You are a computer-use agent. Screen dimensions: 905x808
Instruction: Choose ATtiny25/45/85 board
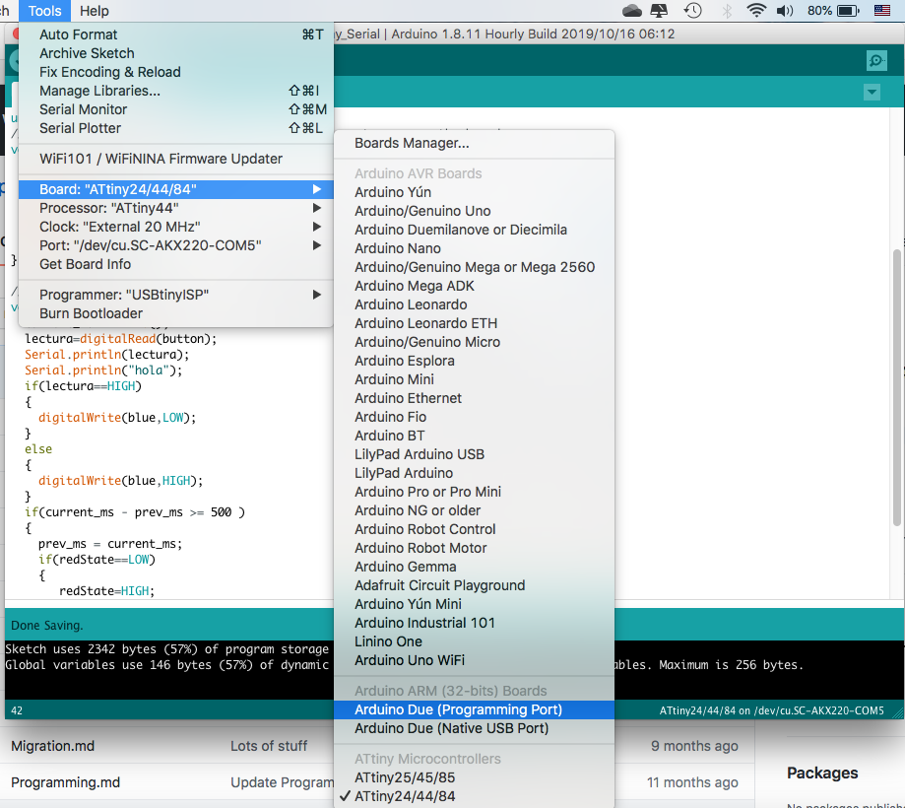[474, 777]
